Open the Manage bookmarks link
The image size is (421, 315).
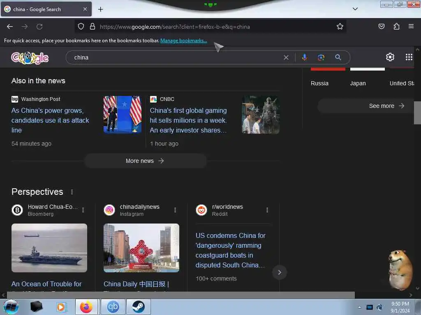coord(184,41)
